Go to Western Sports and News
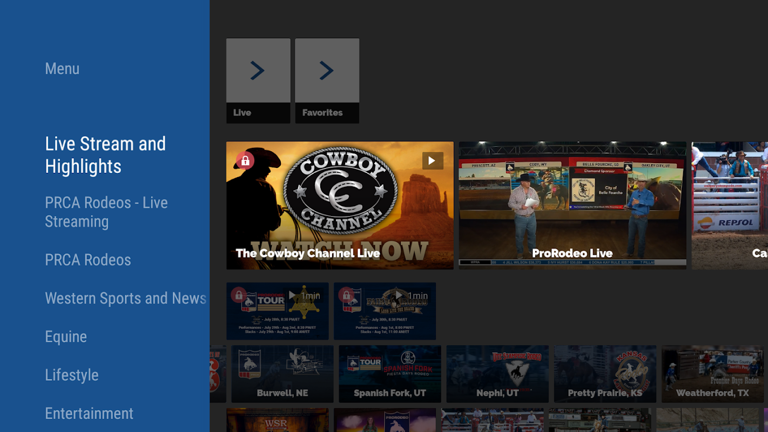The image size is (768, 432). pos(126,298)
